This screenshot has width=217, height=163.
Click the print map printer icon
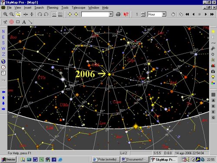[x=118, y=14]
